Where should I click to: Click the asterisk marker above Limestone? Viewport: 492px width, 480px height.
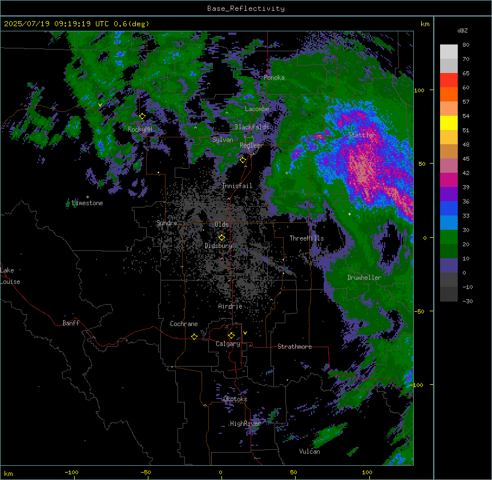pyautogui.click(x=87, y=197)
